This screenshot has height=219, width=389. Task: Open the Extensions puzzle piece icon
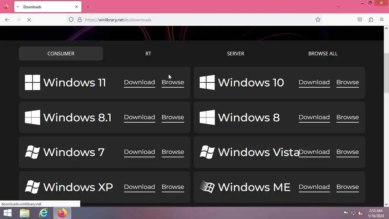tap(371, 20)
